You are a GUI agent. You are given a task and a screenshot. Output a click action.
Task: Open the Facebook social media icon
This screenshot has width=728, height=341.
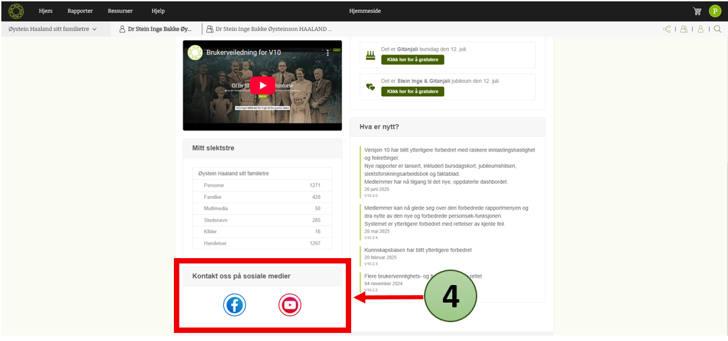pos(235,305)
